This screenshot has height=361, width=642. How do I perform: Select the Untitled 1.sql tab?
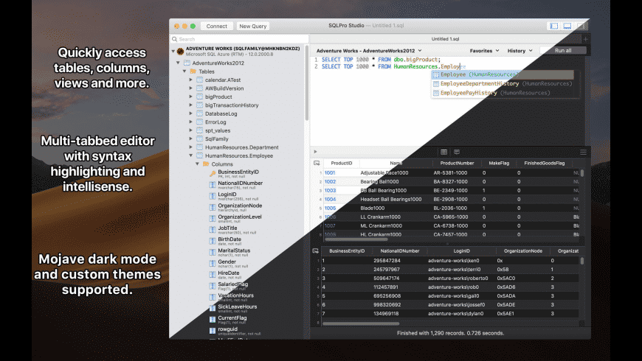(x=445, y=39)
